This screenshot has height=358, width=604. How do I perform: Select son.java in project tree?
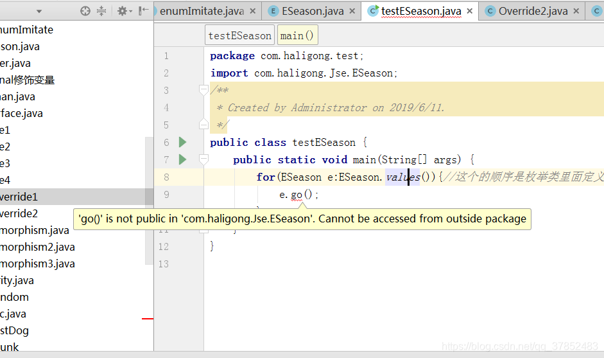[20, 46]
